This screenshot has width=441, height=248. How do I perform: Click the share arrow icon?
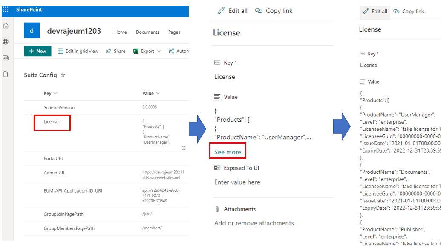[x=109, y=51]
